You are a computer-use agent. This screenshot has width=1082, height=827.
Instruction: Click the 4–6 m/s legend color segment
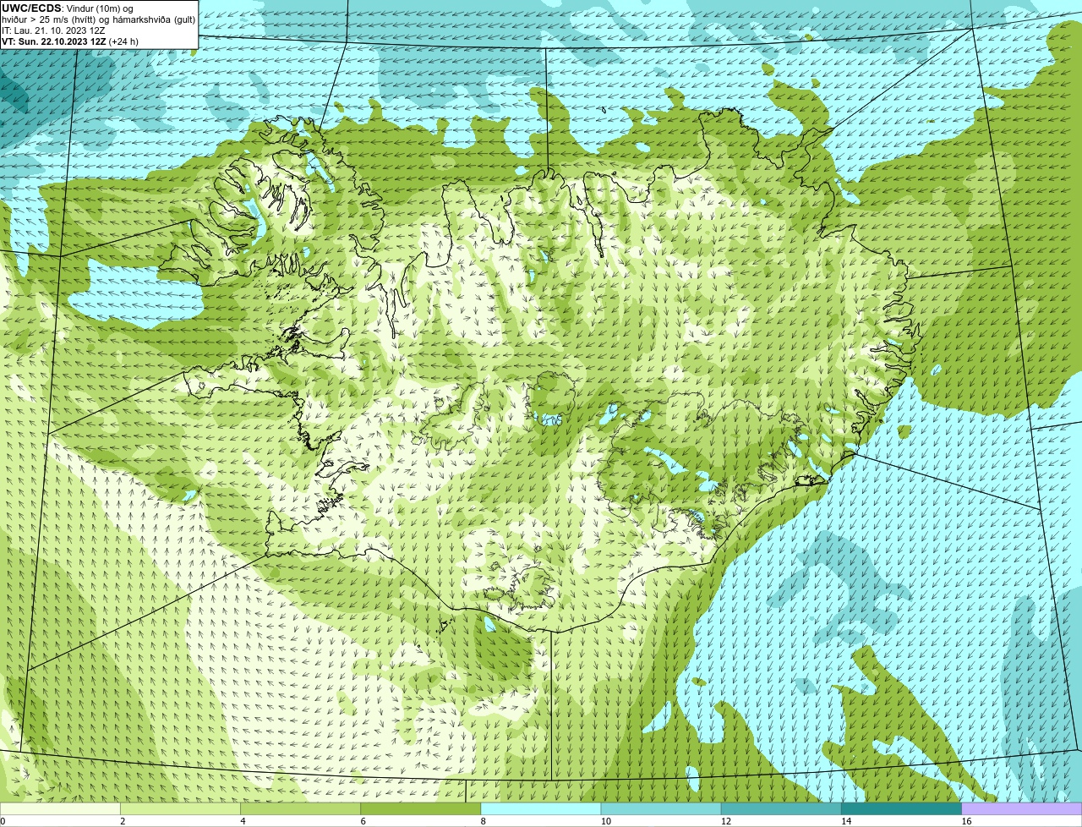[300, 808]
